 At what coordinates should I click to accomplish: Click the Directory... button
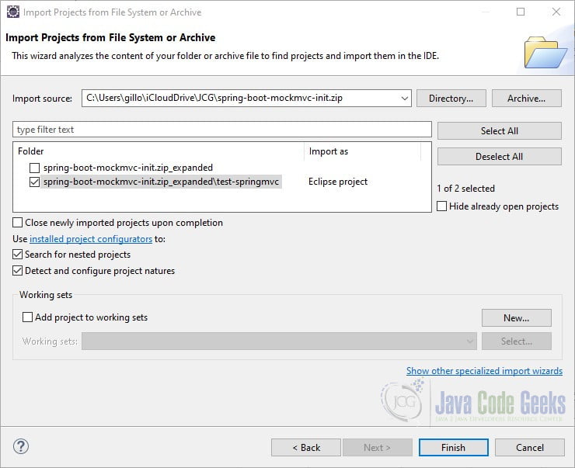451,98
